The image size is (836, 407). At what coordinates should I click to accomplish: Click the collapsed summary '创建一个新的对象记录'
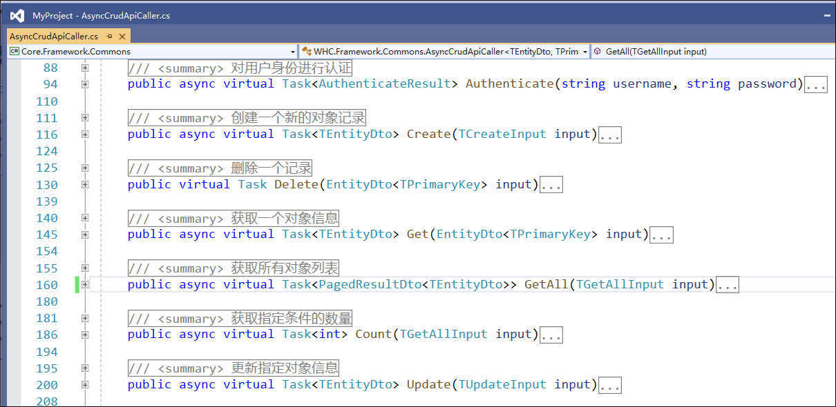[247, 118]
